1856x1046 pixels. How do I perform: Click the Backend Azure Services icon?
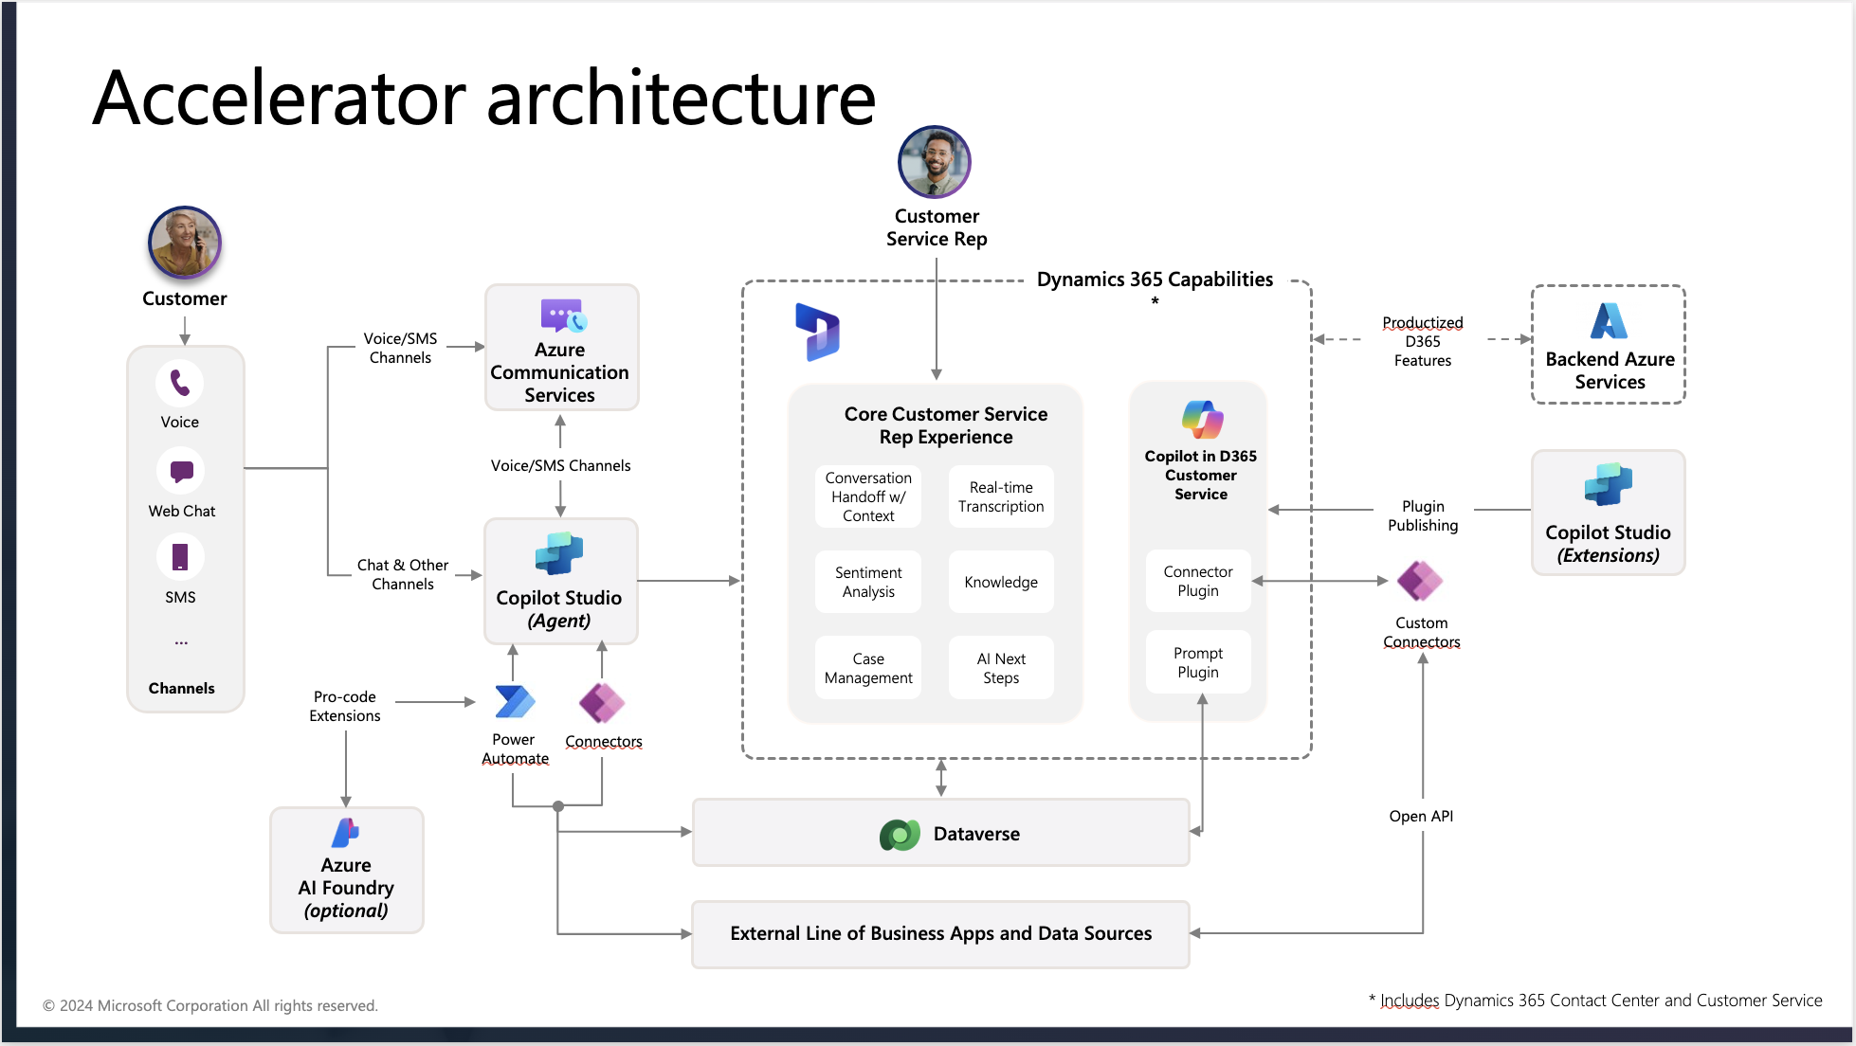pyautogui.click(x=1609, y=320)
